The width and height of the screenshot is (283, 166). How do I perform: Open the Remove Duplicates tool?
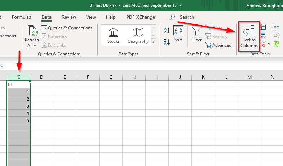click(x=263, y=36)
